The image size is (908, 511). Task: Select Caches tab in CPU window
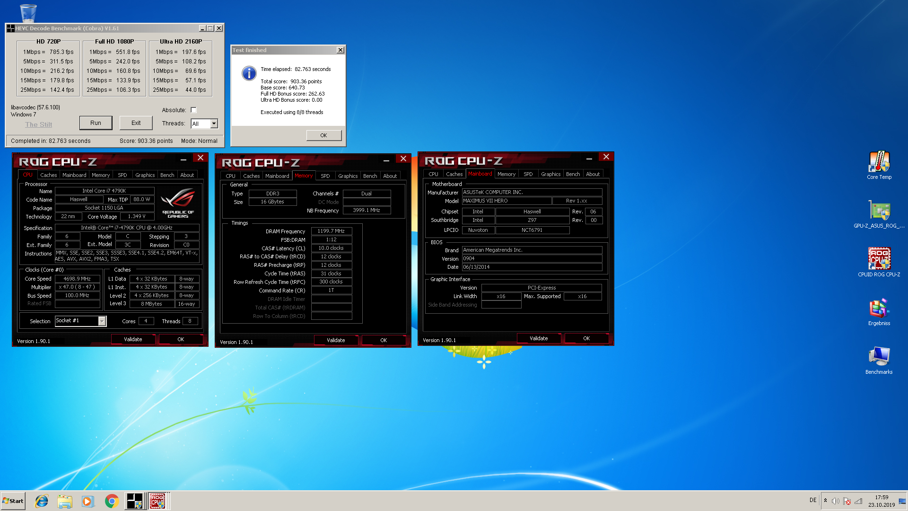coord(48,175)
